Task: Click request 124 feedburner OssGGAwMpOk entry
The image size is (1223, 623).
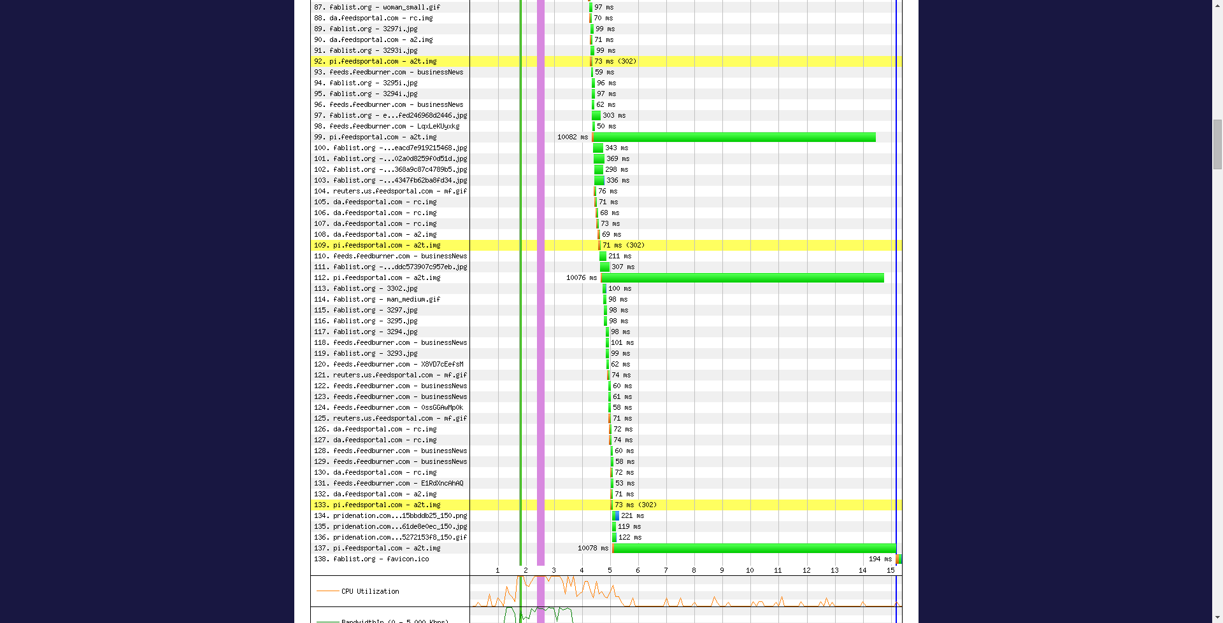Action: pyautogui.click(x=397, y=408)
